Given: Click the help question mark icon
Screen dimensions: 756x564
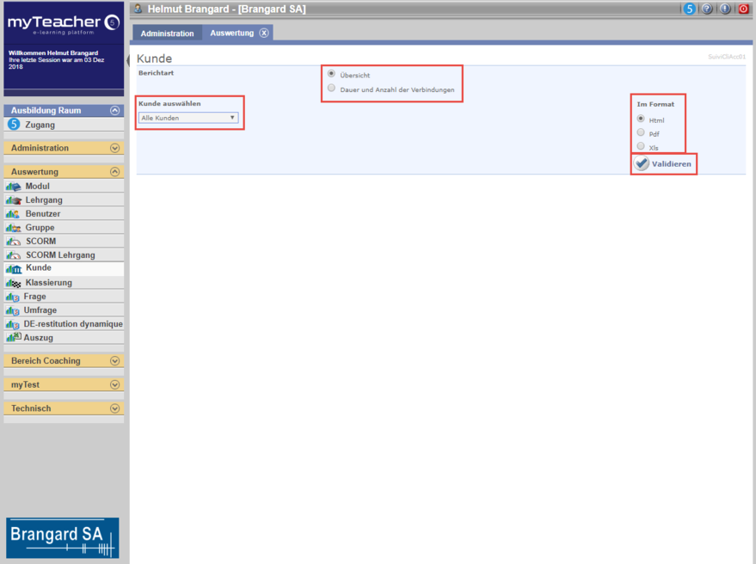Looking at the screenshot, I should tap(707, 9).
